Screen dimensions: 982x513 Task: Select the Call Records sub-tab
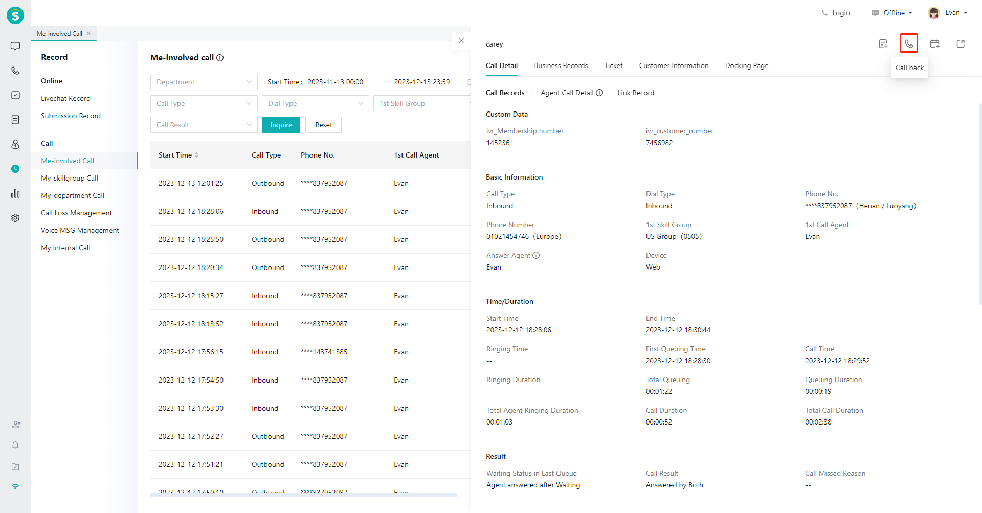(505, 93)
